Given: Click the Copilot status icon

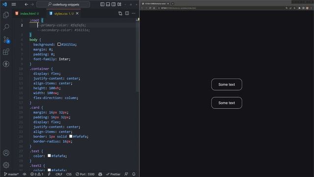Looking at the screenshot, I should [100, 174].
